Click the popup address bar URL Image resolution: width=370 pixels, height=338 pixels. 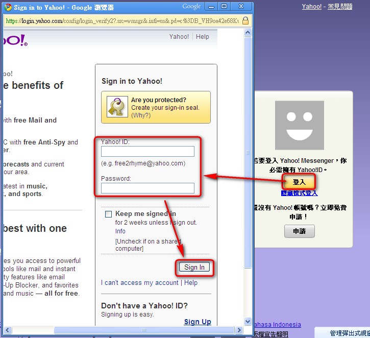[x=122, y=21]
